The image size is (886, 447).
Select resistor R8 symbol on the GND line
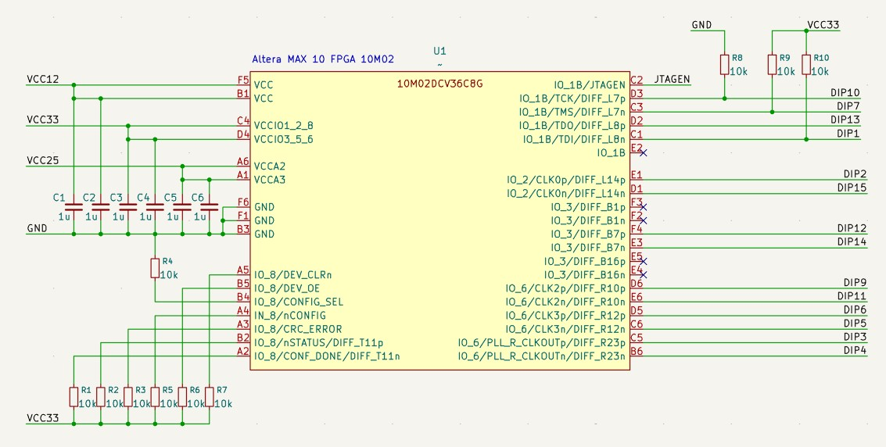[x=724, y=64]
